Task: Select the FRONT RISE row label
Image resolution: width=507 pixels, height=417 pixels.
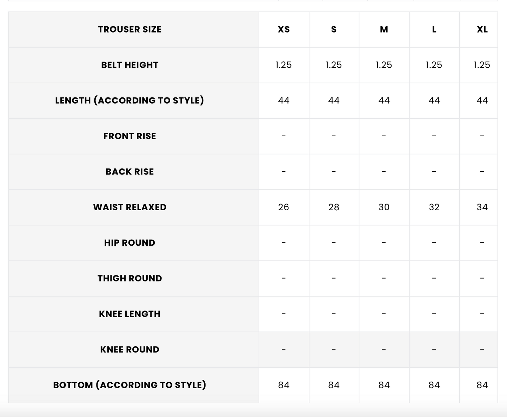Action: pyautogui.click(x=129, y=136)
